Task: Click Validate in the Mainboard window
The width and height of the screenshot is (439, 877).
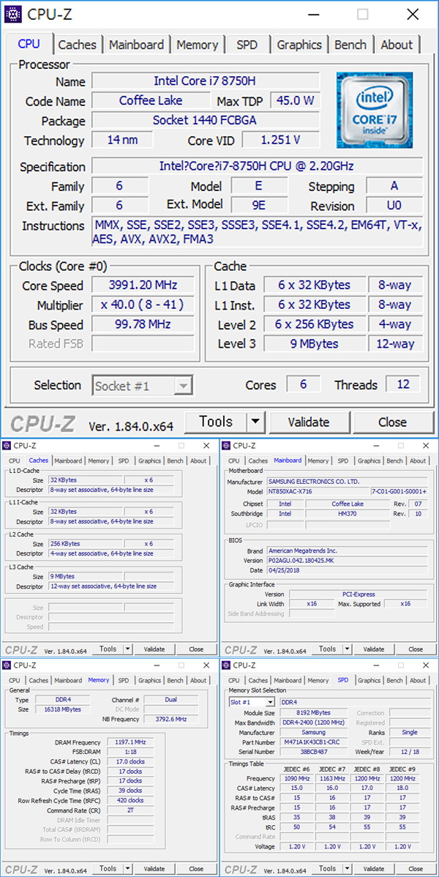Action: (x=374, y=649)
